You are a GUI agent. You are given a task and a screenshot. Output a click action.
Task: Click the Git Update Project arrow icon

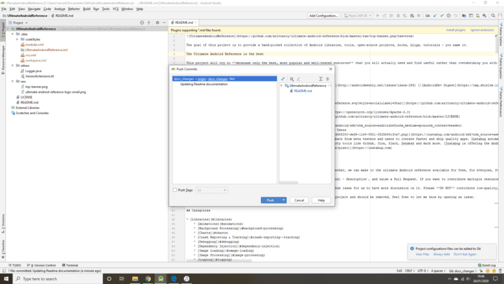(435, 16)
